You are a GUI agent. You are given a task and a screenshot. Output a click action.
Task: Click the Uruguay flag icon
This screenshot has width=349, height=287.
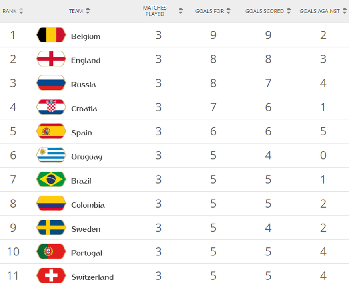pos(51,155)
